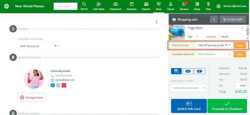Open the Store cart tab
This screenshot has height=115, width=250.
click(x=158, y=6)
